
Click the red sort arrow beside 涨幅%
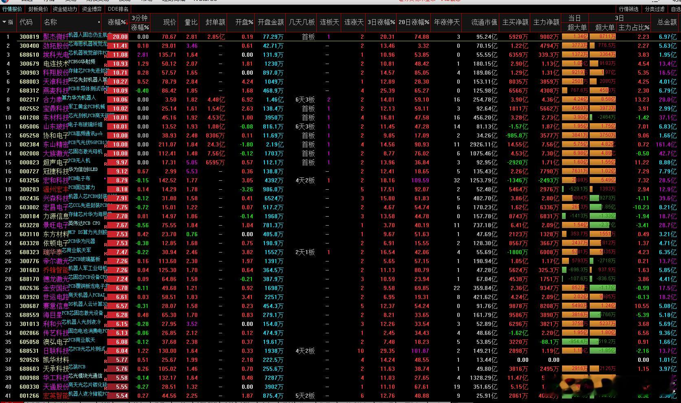127,23
